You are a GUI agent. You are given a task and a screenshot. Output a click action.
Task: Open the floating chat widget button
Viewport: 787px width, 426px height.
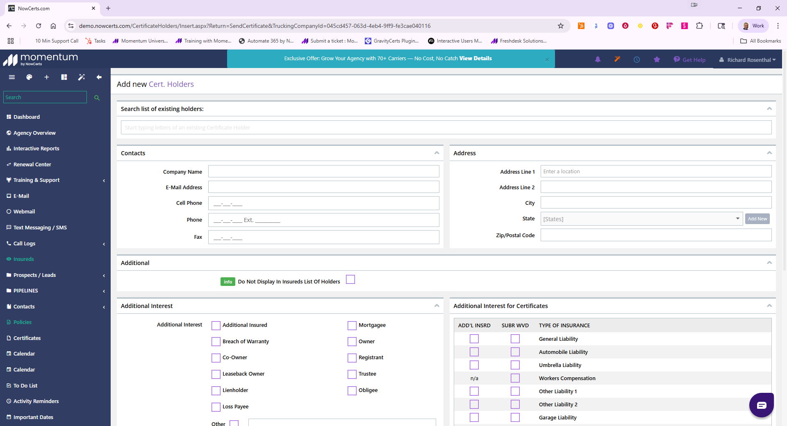click(x=761, y=405)
